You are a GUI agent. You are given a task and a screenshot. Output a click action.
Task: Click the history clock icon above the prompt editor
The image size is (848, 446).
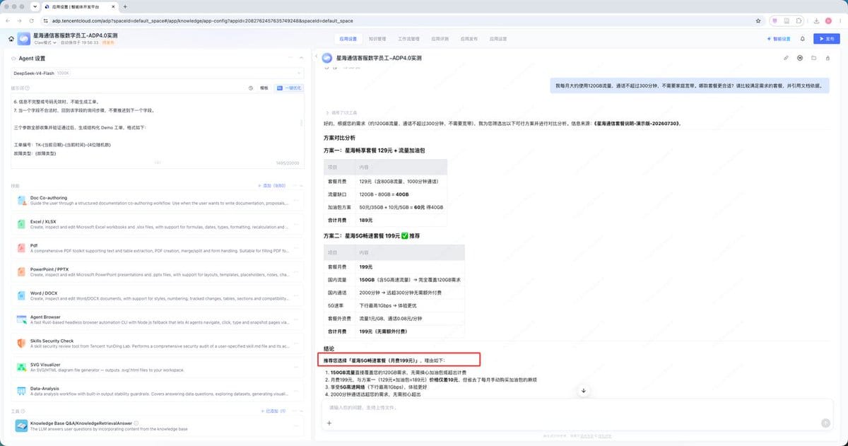(251, 88)
